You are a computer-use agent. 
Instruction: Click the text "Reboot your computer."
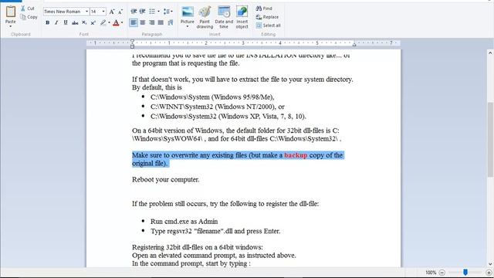click(x=166, y=180)
